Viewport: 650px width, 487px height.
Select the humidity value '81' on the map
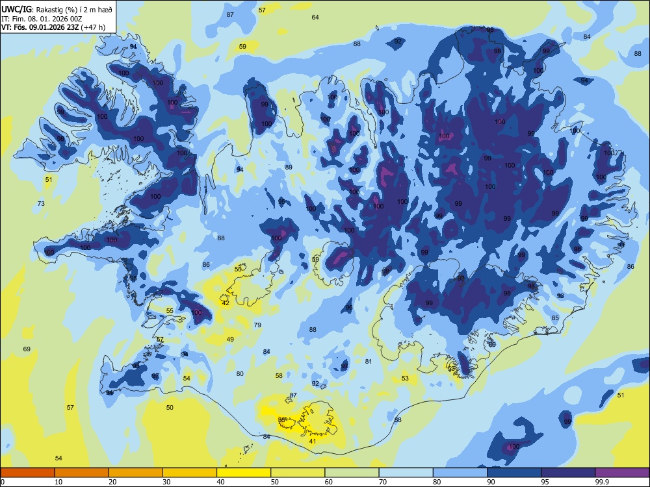369,361
